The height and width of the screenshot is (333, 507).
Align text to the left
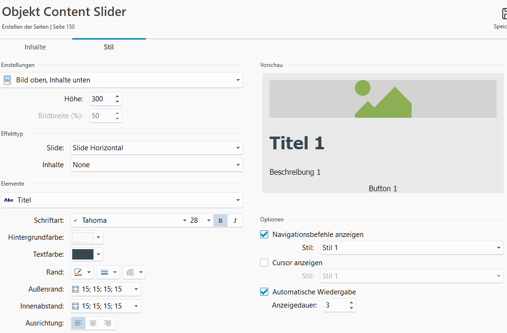[x=78, y=323]
